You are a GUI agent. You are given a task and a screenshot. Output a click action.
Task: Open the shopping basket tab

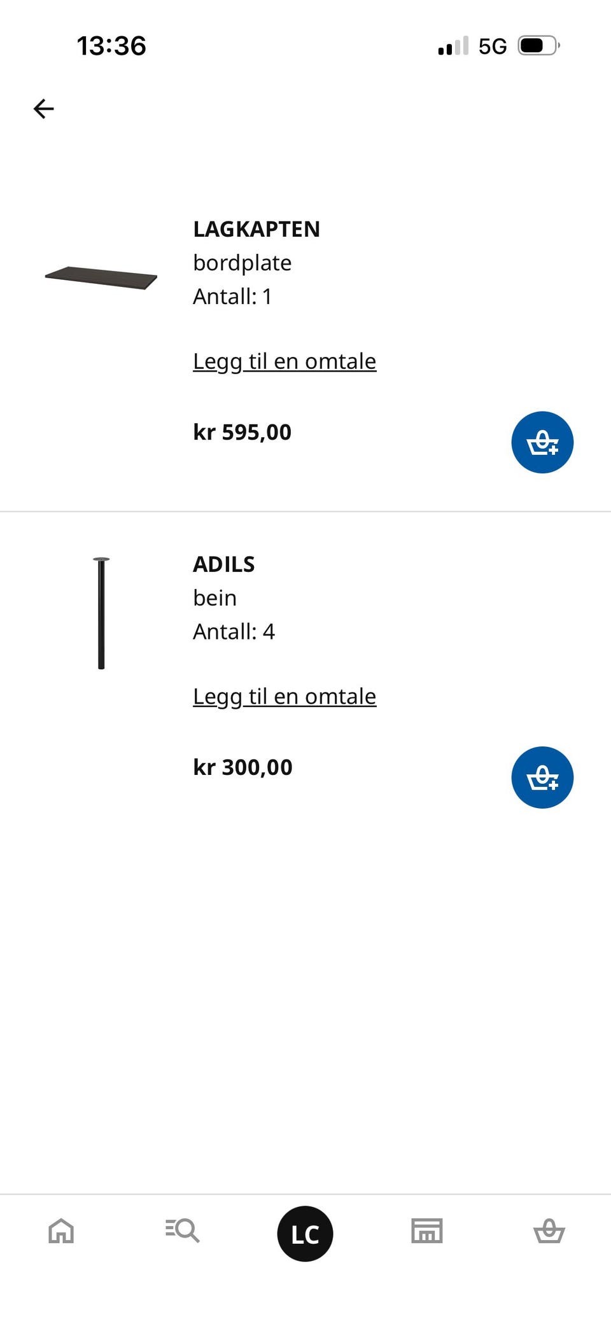549,1230
